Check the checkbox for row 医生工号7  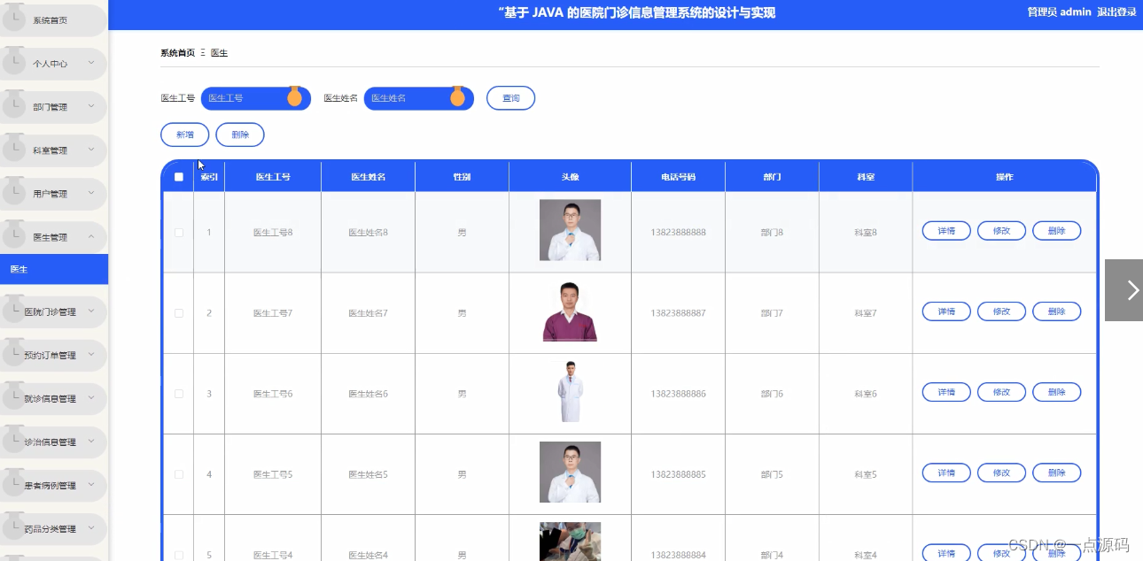179,313
